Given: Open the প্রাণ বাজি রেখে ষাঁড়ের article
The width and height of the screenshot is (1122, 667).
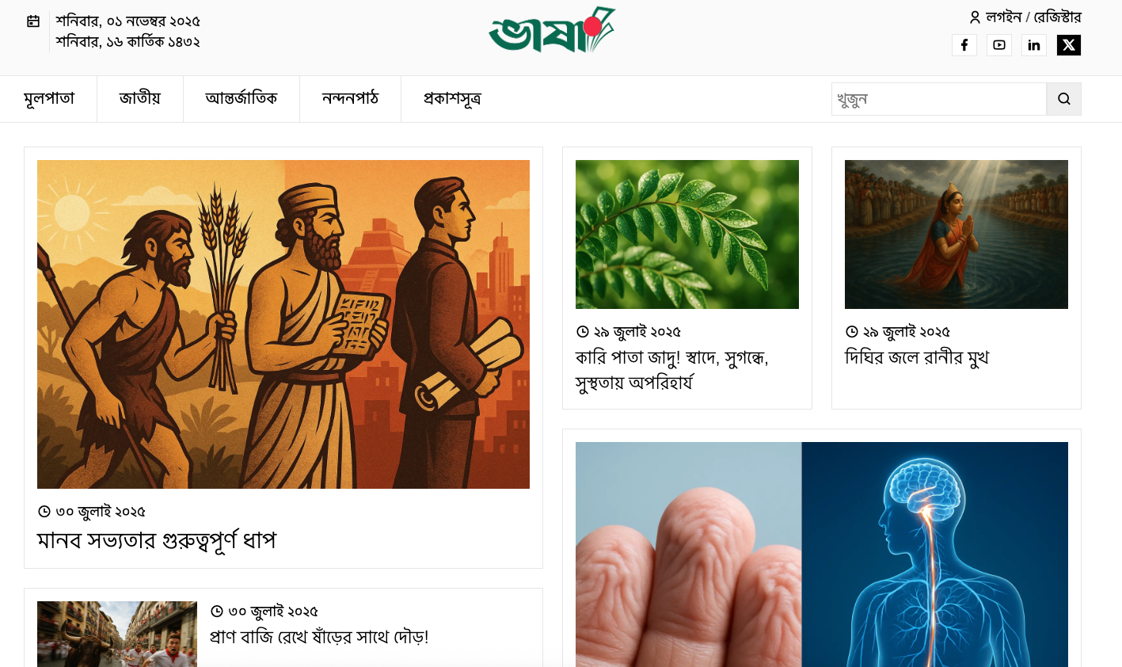Looking at the screenshot, I should click(x=319, y=637).
